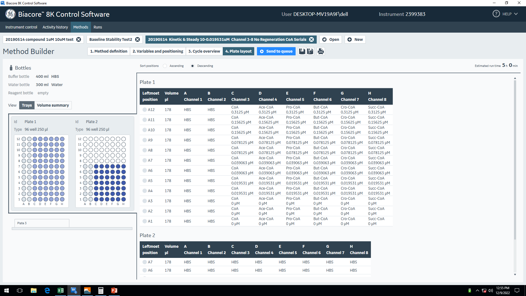Click the Print method icon
This screenshot has height=296, width=526.
[x=321, y=51]
